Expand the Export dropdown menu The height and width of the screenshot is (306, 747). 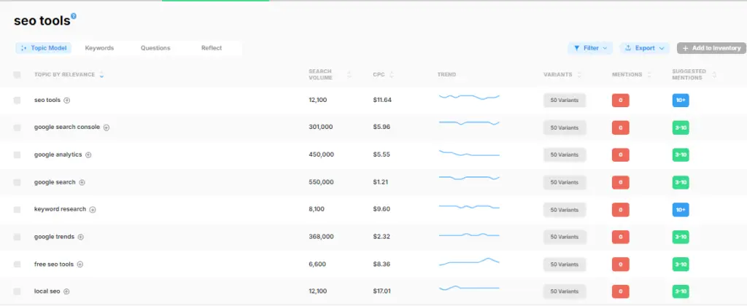pos(644,48)
